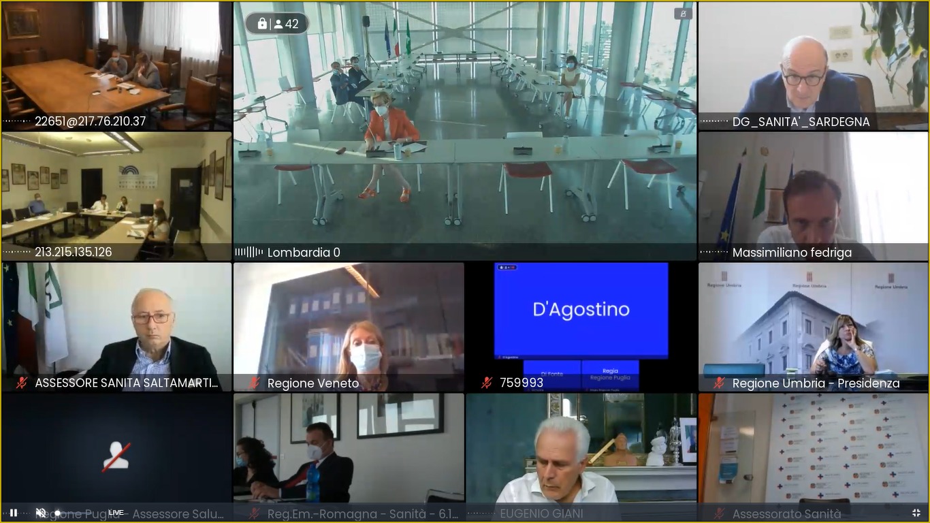
Task: Click the 'DG_SANITA'_SARDEGNA' name label
Action: pos(801,122)
